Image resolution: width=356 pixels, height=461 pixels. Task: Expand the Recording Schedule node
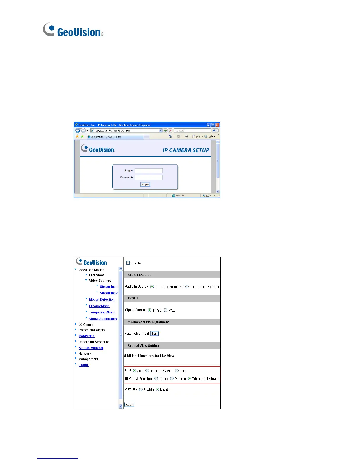76,341
